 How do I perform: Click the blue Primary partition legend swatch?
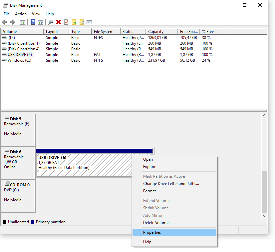pos(33,222)
